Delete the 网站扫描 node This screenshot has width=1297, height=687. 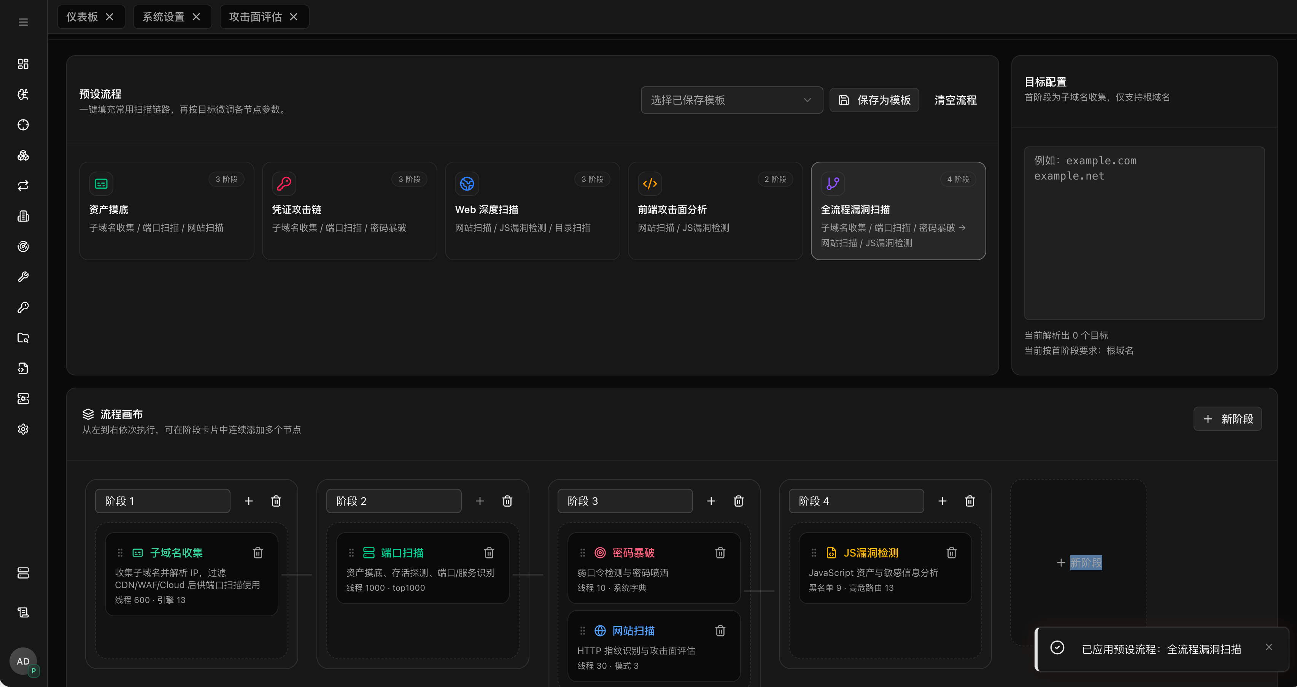coord(720,631)
